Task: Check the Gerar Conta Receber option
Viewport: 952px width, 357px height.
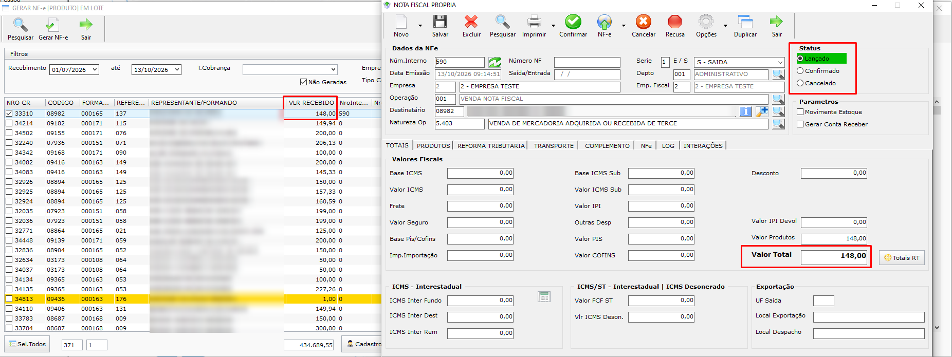Action: 800,124
